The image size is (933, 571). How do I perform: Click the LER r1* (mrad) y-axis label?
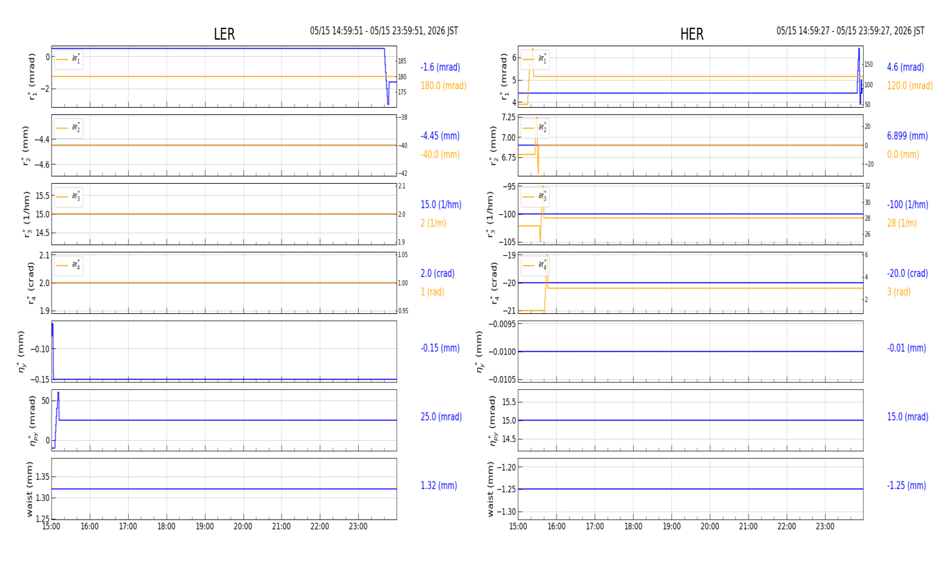(31, 77)
